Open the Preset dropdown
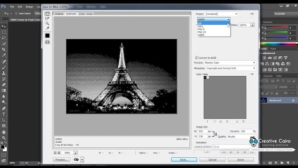This screenshot has height=168, width=298. pos(222,14)
